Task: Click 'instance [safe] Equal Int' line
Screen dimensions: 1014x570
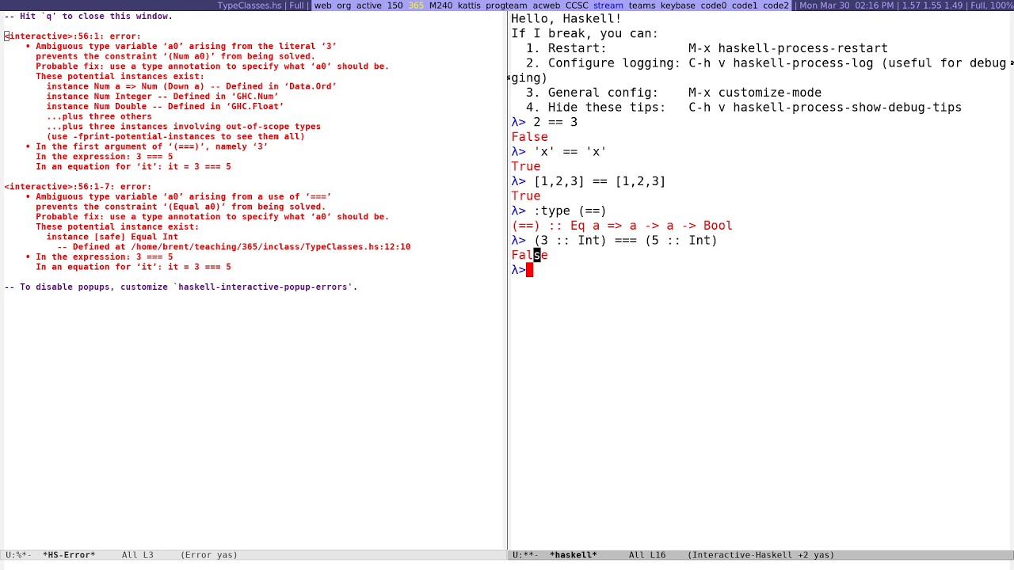Action: [112, 237]
